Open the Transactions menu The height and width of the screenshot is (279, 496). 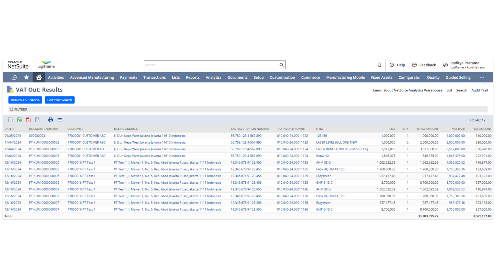pyautogui.click(x=154, y=77)
